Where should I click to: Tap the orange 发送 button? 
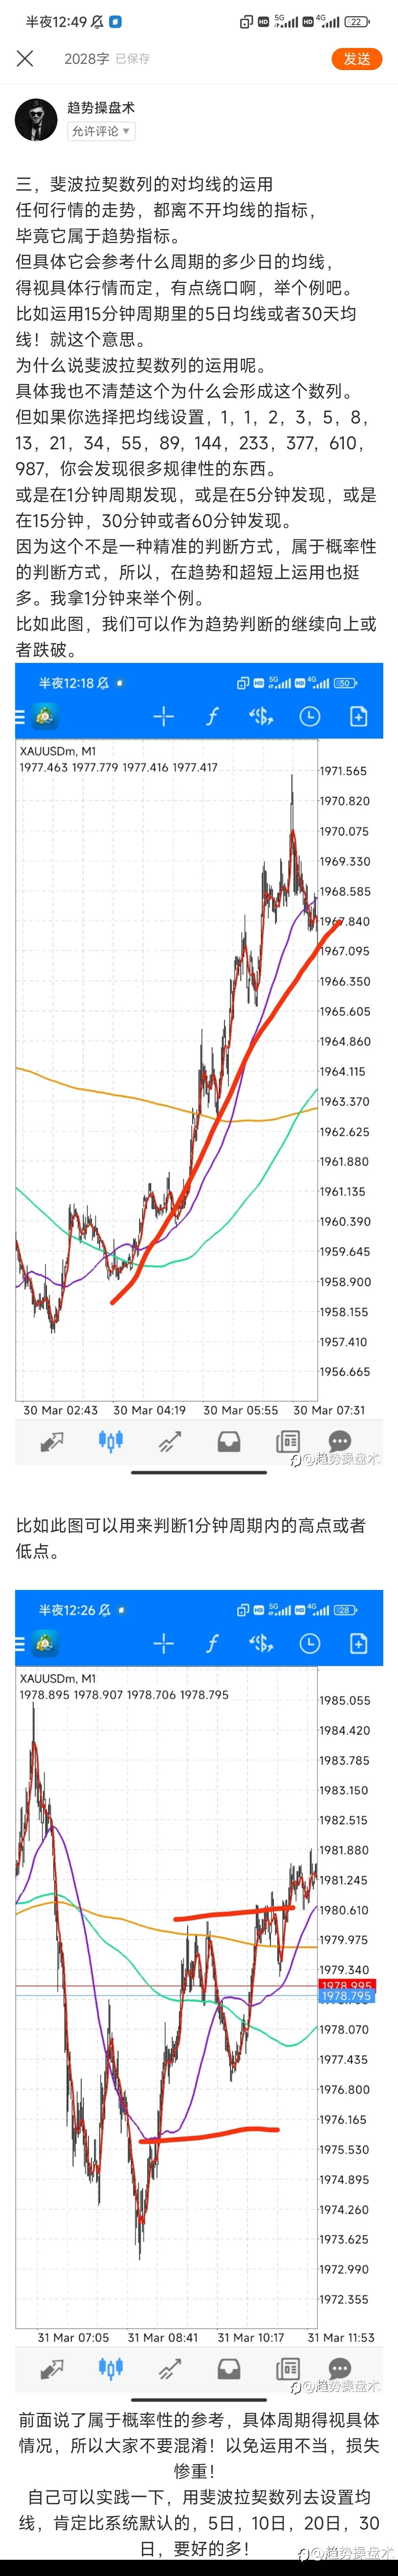(x=357, y=59)
